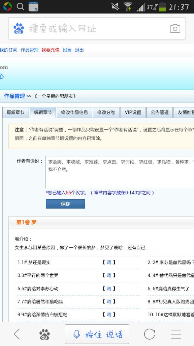The width and height of the screenshot is (194, 346).
Task: Switch to the 写新章节 tab
Action: click(15, 112)
